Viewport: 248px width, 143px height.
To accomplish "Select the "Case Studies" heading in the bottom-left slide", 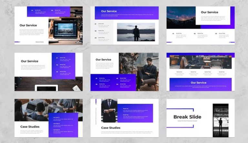I will [x=30, y=127].
